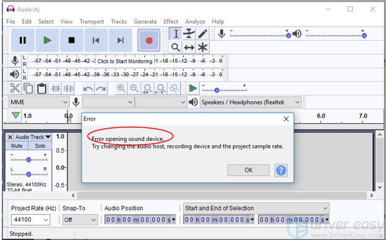Expand the Project Rate 44100 dropdown
Image resolution: width=386 pixels, height=240 pixels.
click(31, 220)
